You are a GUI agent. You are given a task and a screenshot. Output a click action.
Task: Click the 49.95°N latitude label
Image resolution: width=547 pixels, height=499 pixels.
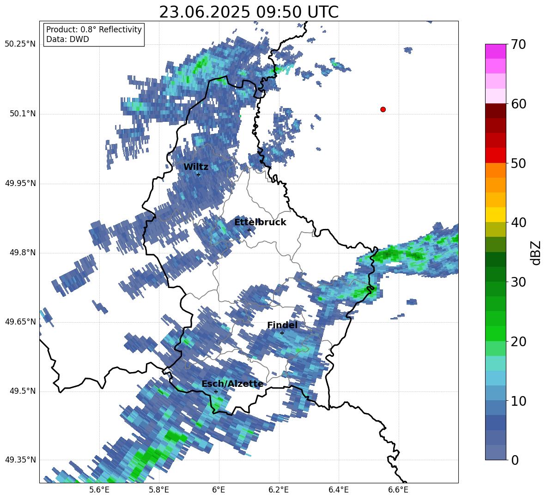20,183
